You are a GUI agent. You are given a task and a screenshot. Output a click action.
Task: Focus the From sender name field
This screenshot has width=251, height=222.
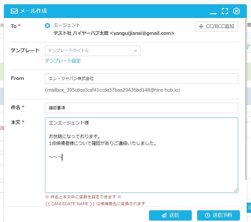tap(141, 78)
